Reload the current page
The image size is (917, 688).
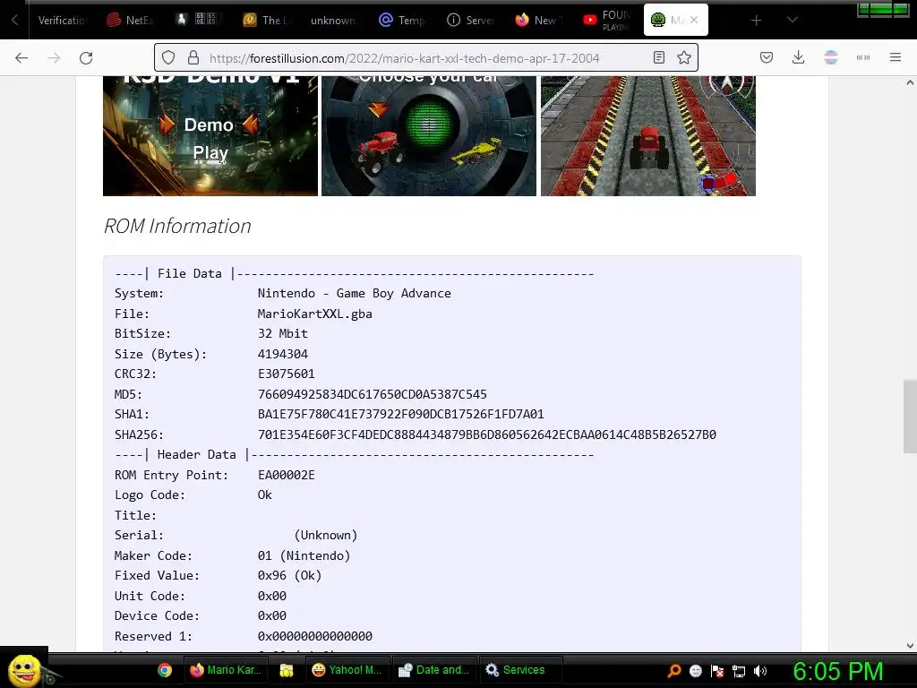[86, 58]
